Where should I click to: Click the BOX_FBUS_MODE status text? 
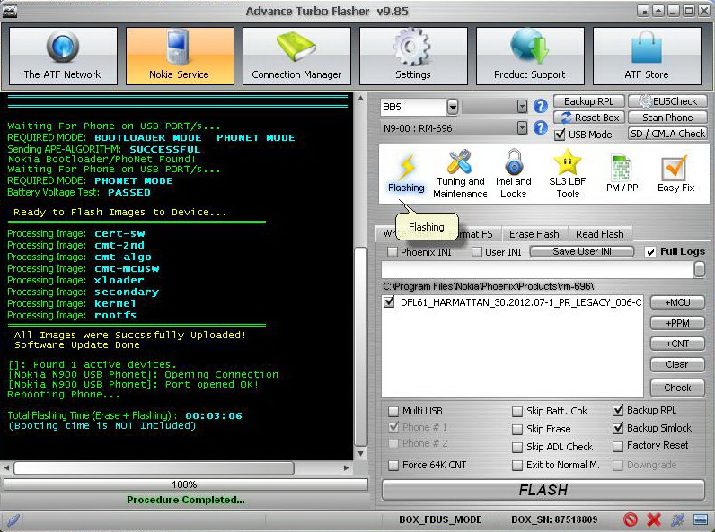tap(440, 519)
